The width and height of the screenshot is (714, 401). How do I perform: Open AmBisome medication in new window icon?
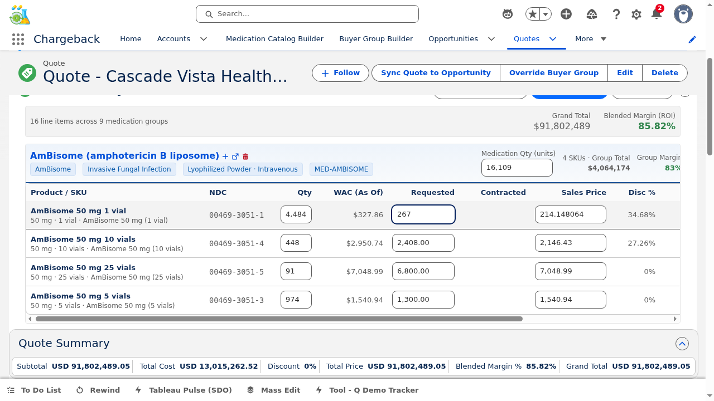[x=235, y=157]
